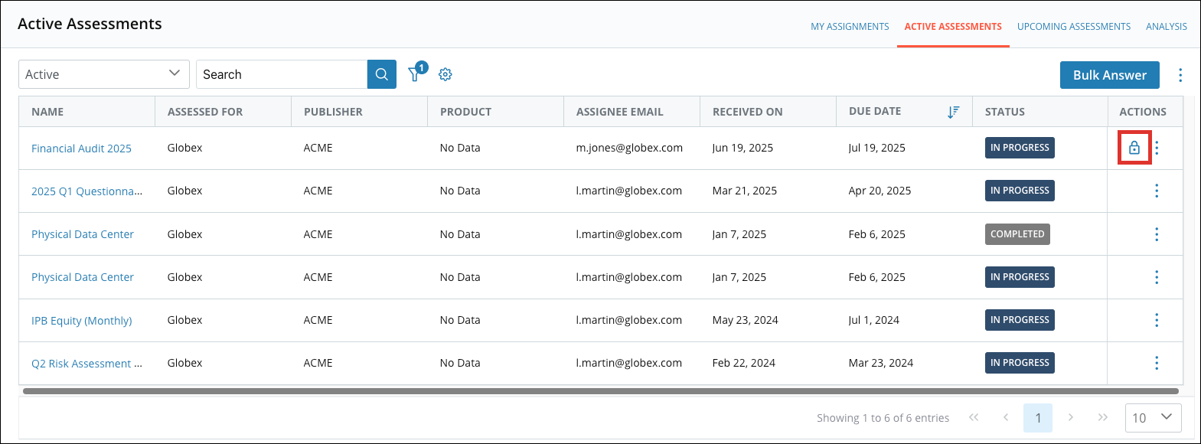Click Due Date sort descending icon
This screenshot has height=444, width=1201.
[x=952, y=112]
